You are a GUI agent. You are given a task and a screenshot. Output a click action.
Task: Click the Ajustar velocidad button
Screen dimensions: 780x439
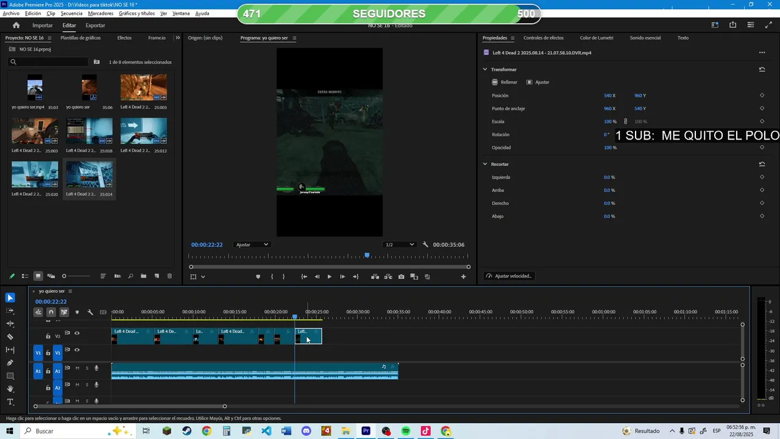click(509, 276)
